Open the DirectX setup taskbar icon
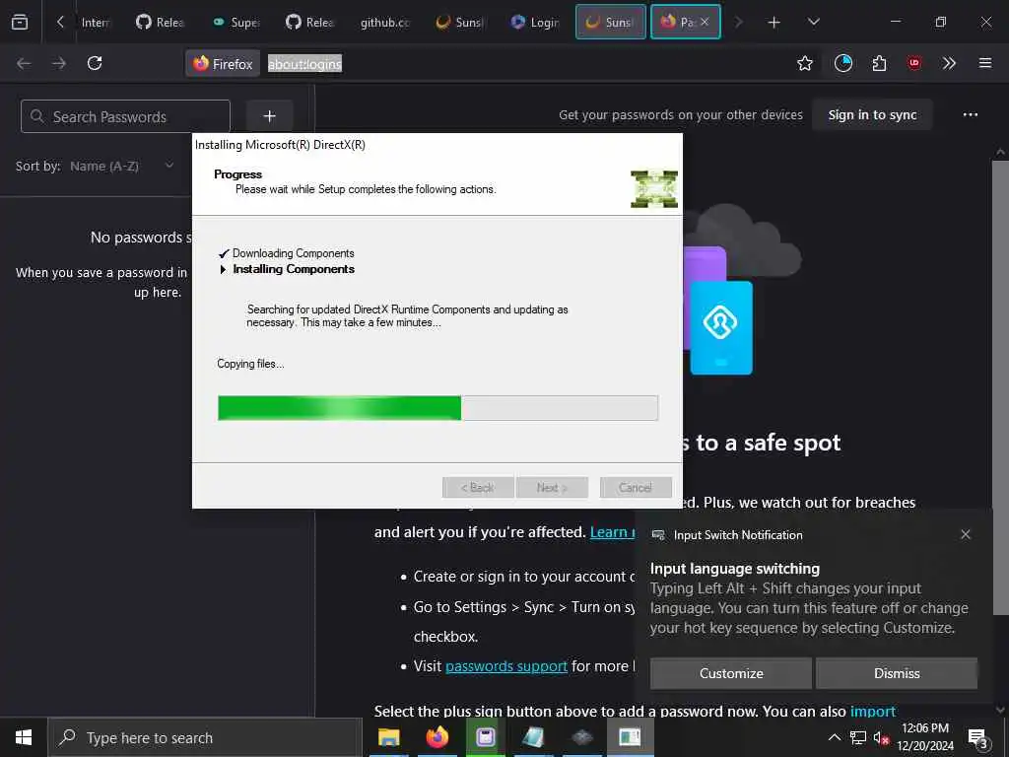The width and height of the screenshot is (1009, 757). [x=630, y=737]
